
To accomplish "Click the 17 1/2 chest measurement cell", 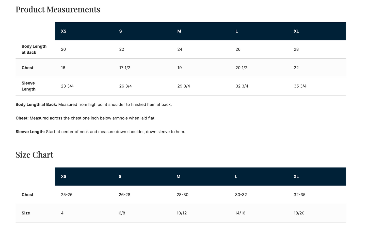I will click(125, 68).
